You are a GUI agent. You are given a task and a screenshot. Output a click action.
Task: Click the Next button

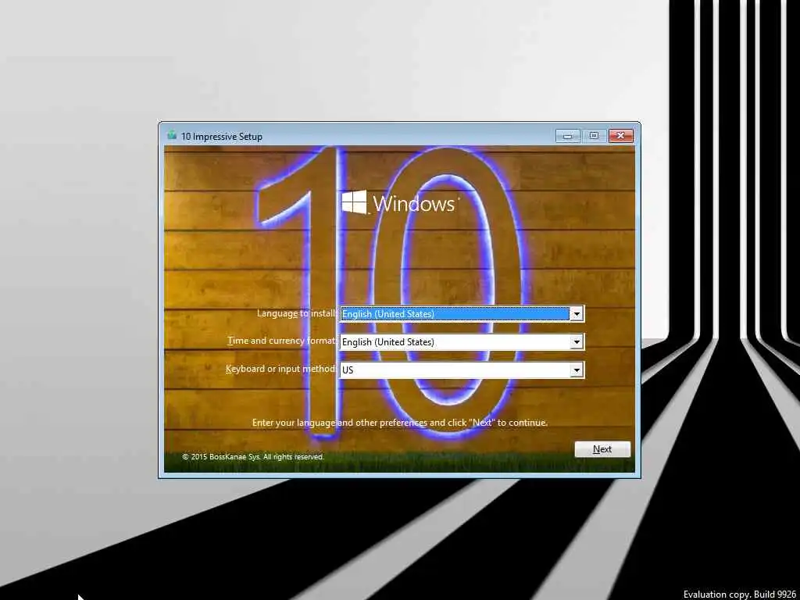click(602, 449)
